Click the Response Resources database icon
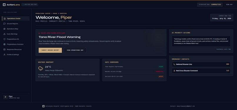 [x=4, y=49]
